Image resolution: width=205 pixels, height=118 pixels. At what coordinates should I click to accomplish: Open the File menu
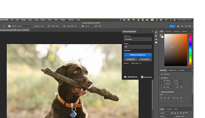(12, 20)
